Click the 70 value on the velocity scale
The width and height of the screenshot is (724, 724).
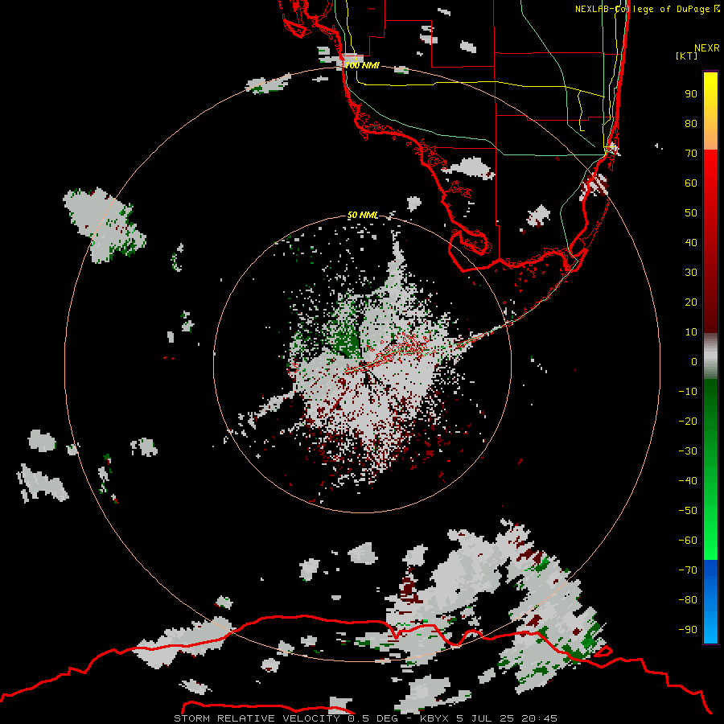(x=691, y=154)
